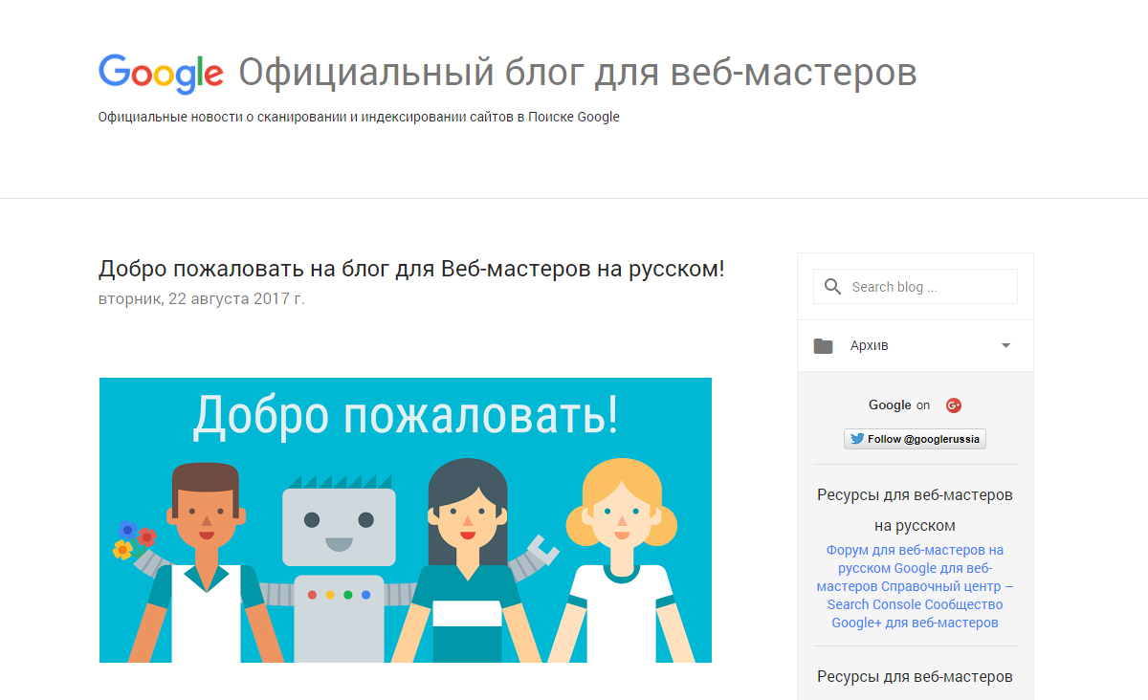
Task: Click the "Добро пожаловать!" banner image
Action: (406, 520)
